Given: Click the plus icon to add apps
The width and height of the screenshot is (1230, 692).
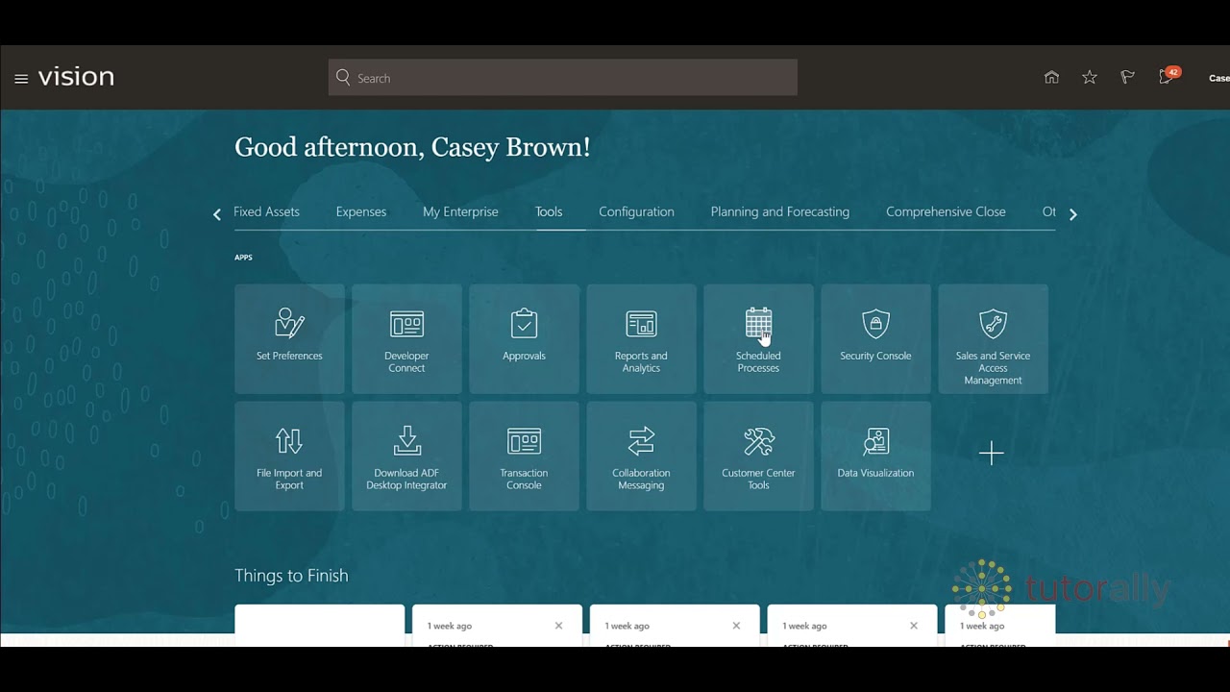Looking at the screenshot, I should 992,454.
